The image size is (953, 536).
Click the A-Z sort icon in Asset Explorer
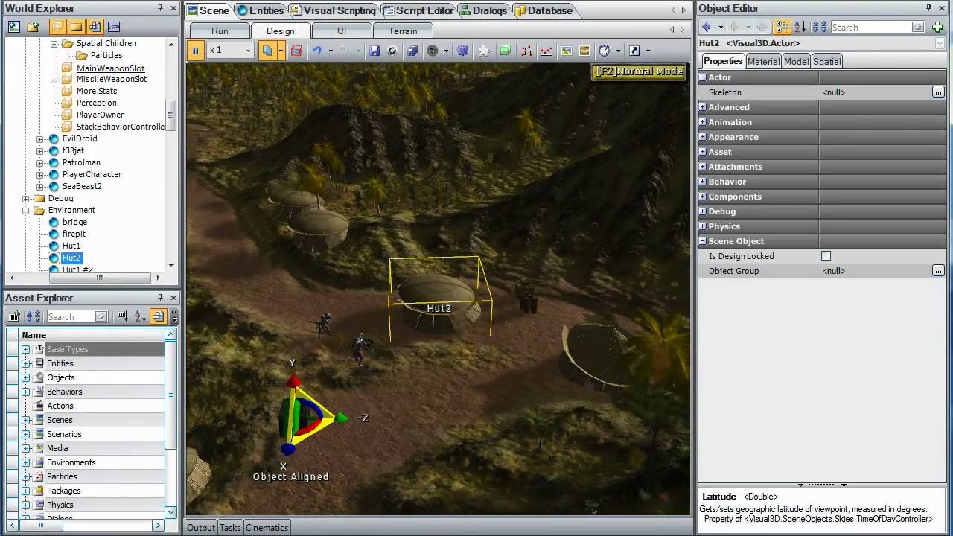pyautogui.click(x=141, y=316)
